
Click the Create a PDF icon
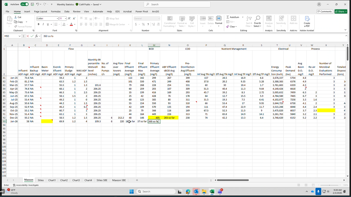[307, 19]
